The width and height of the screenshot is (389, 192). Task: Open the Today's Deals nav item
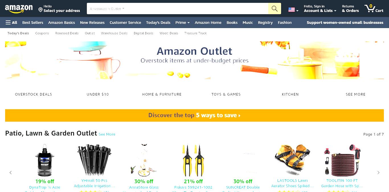tap(158, 22)
